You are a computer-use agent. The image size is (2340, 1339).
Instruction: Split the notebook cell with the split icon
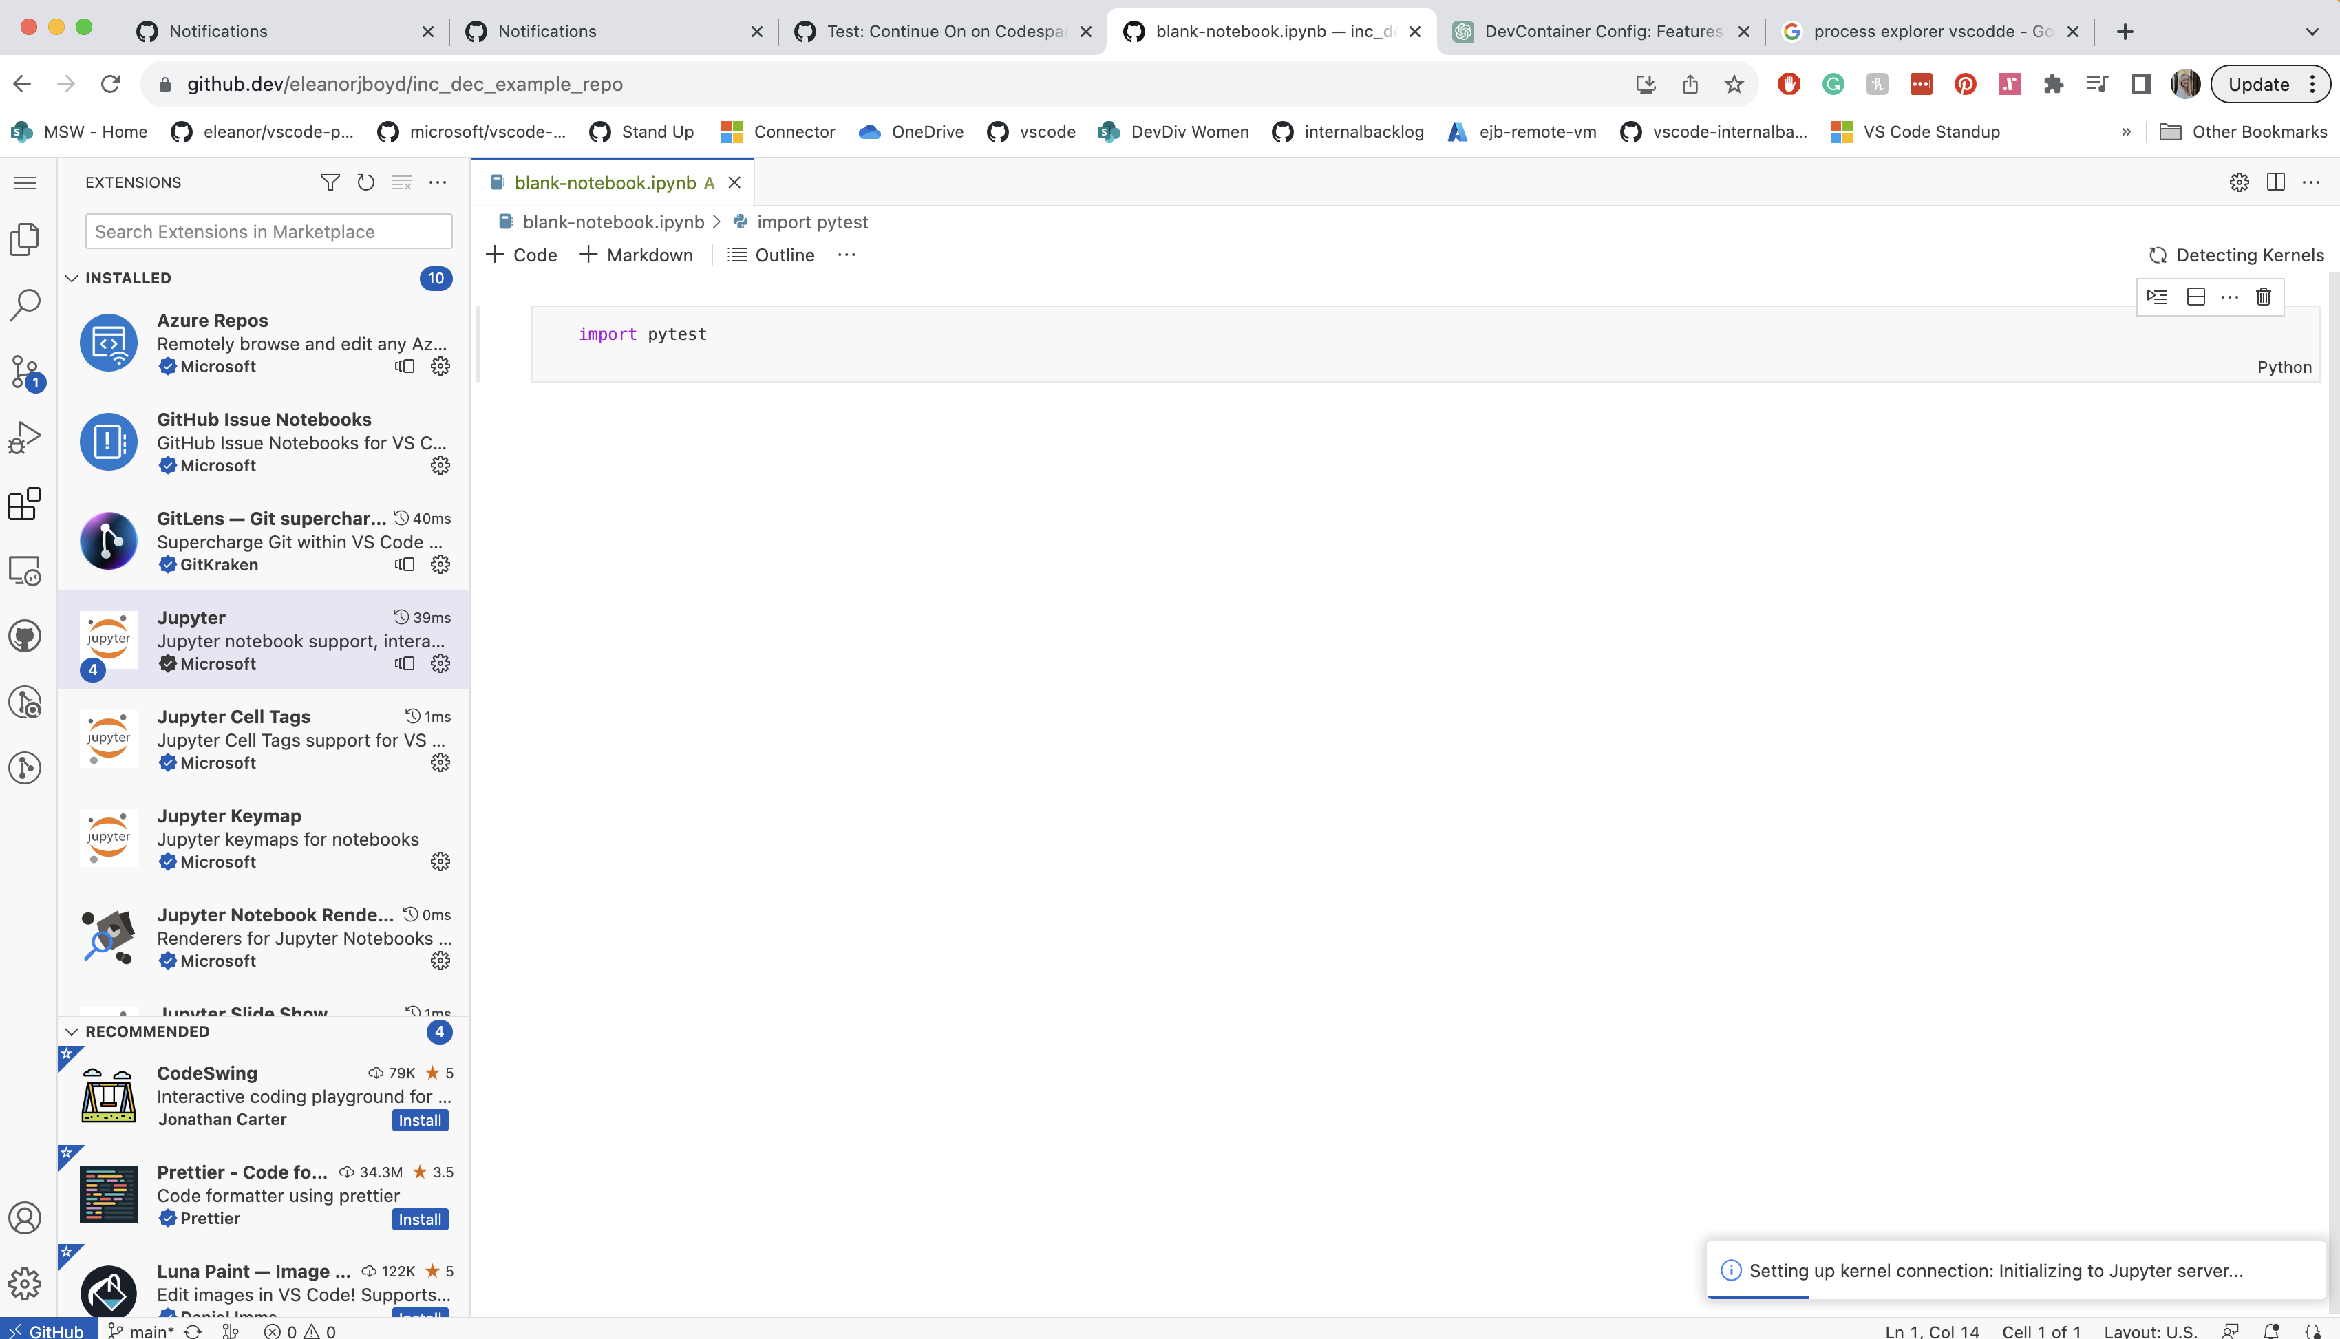(x=2195, y=296)
